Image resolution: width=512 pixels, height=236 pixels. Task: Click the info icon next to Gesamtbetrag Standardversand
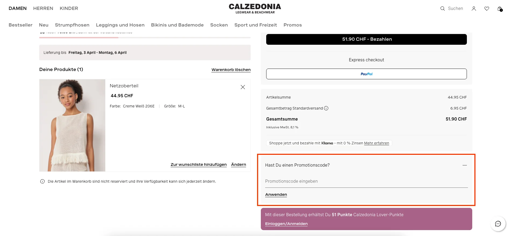[326, 108]
